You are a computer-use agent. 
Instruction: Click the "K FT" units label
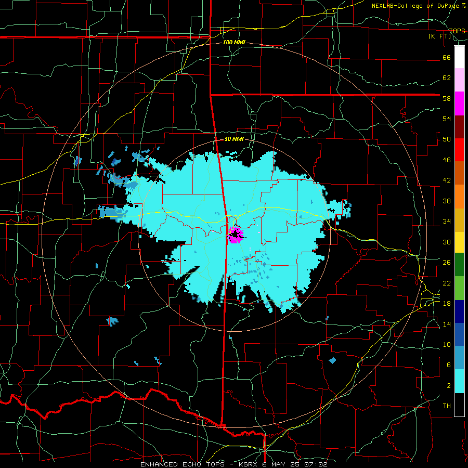click(x=440, y=36)
